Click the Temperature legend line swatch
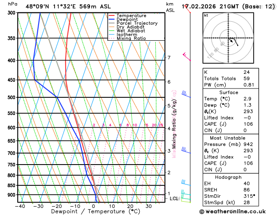Viewport: 279px width, 215px height. [112, 15]
